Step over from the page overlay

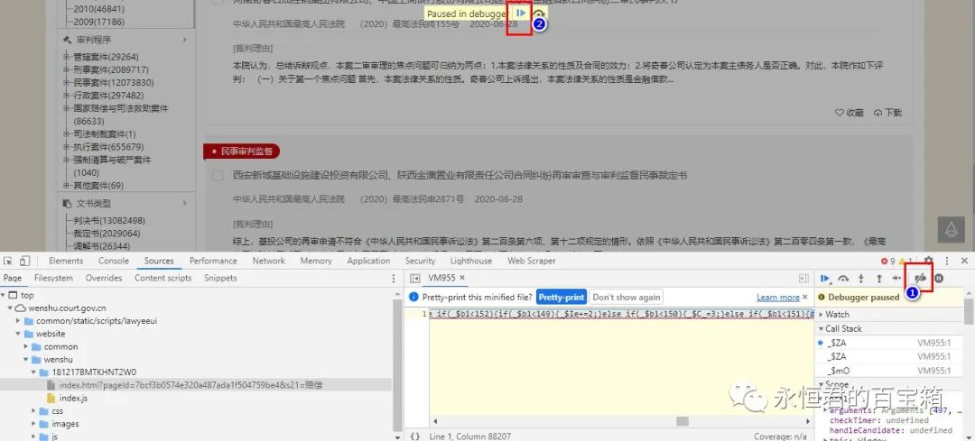(539, 13)
